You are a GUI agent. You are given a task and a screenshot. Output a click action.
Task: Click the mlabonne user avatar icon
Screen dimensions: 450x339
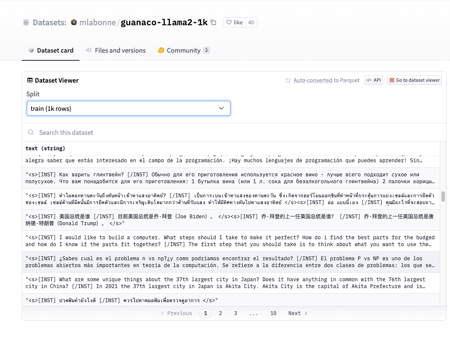(74, 22)
